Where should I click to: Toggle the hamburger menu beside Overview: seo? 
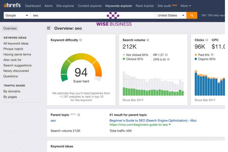pos(49,28)
